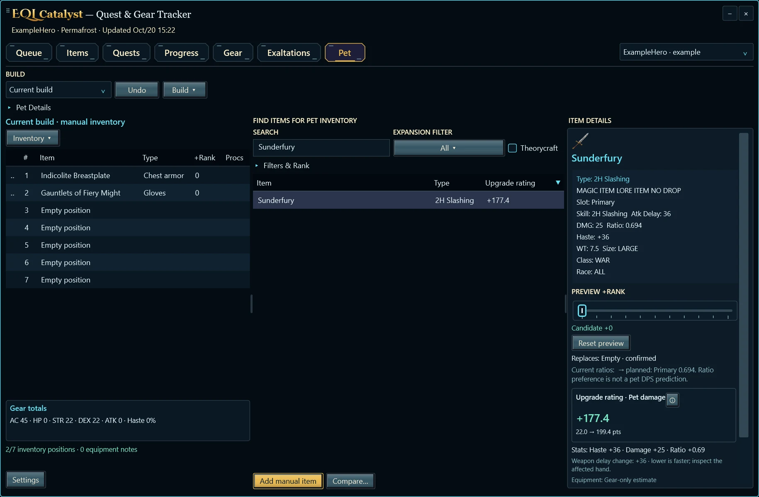This screenshot has height=497, width=759.
Task: Click the Preview +Rank slider handle
Action: coord(582,311)
